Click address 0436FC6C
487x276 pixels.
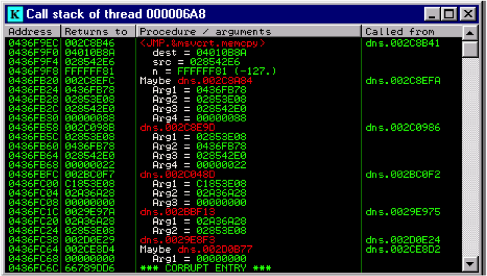click(33, 268)
